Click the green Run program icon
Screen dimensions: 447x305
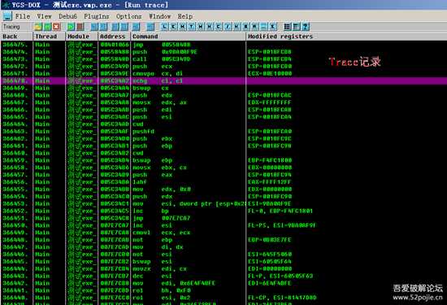71,27
